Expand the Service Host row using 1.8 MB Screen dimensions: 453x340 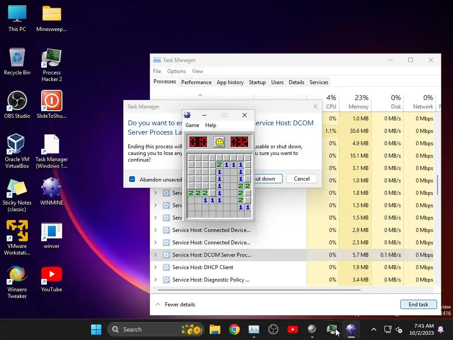(x=156, y=193)
